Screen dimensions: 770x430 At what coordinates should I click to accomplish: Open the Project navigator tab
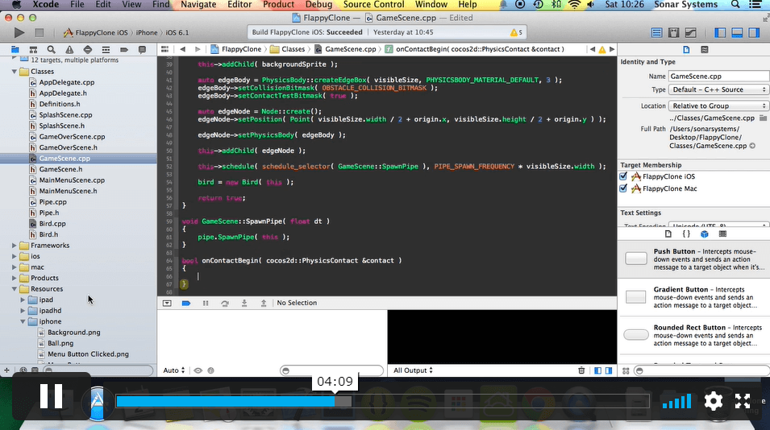click(x=15, y=49)
